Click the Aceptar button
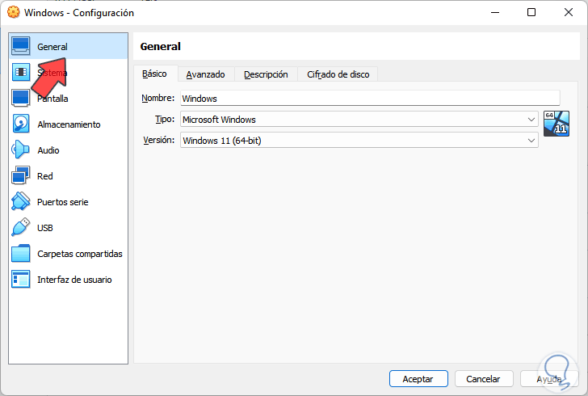Viewport: 588px width, 396px height. coord(418,378)
